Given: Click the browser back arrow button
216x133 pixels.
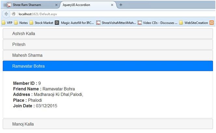Looking at the screenshot, I should [x=6, y=14].
